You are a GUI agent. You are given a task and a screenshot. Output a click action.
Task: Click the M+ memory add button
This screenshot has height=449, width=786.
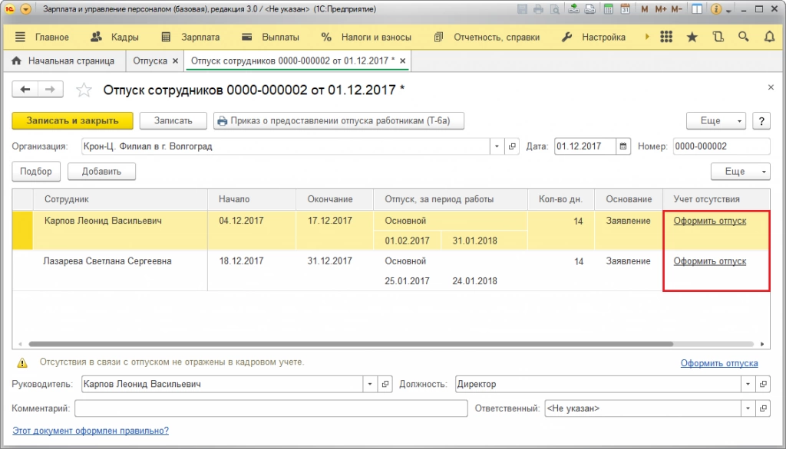pos(661,9)
